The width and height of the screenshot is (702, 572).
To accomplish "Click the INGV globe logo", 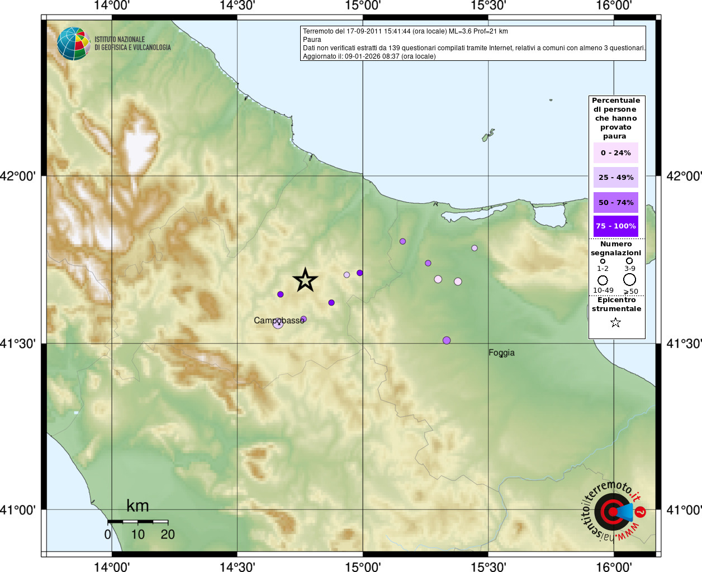I will click(73, 44).
